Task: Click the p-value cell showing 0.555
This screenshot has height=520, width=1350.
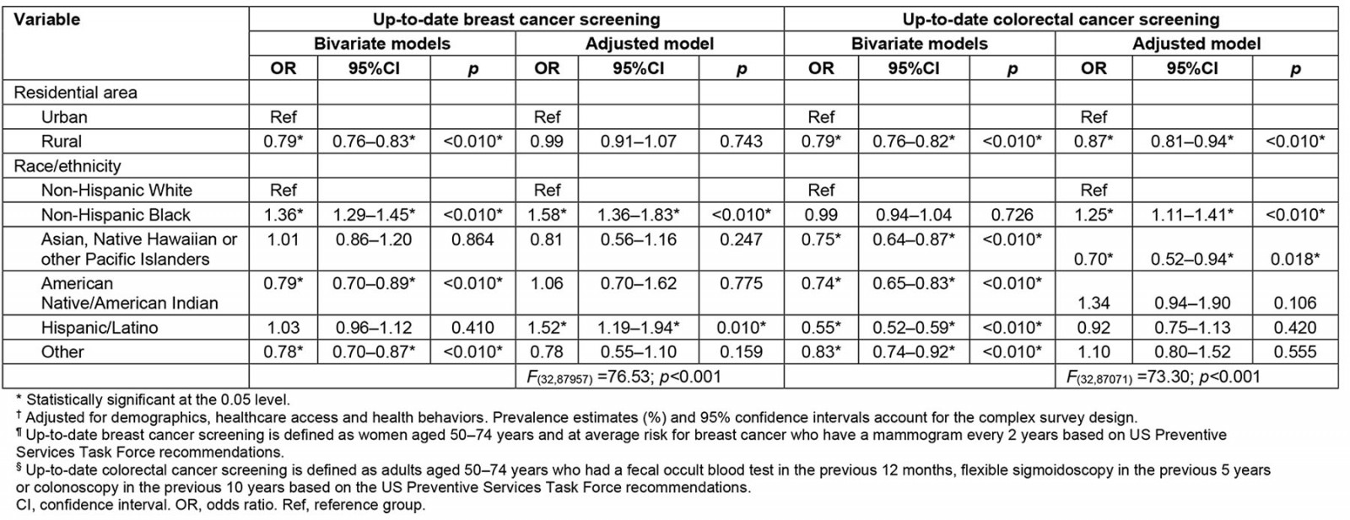Action: coord(1295,351)
